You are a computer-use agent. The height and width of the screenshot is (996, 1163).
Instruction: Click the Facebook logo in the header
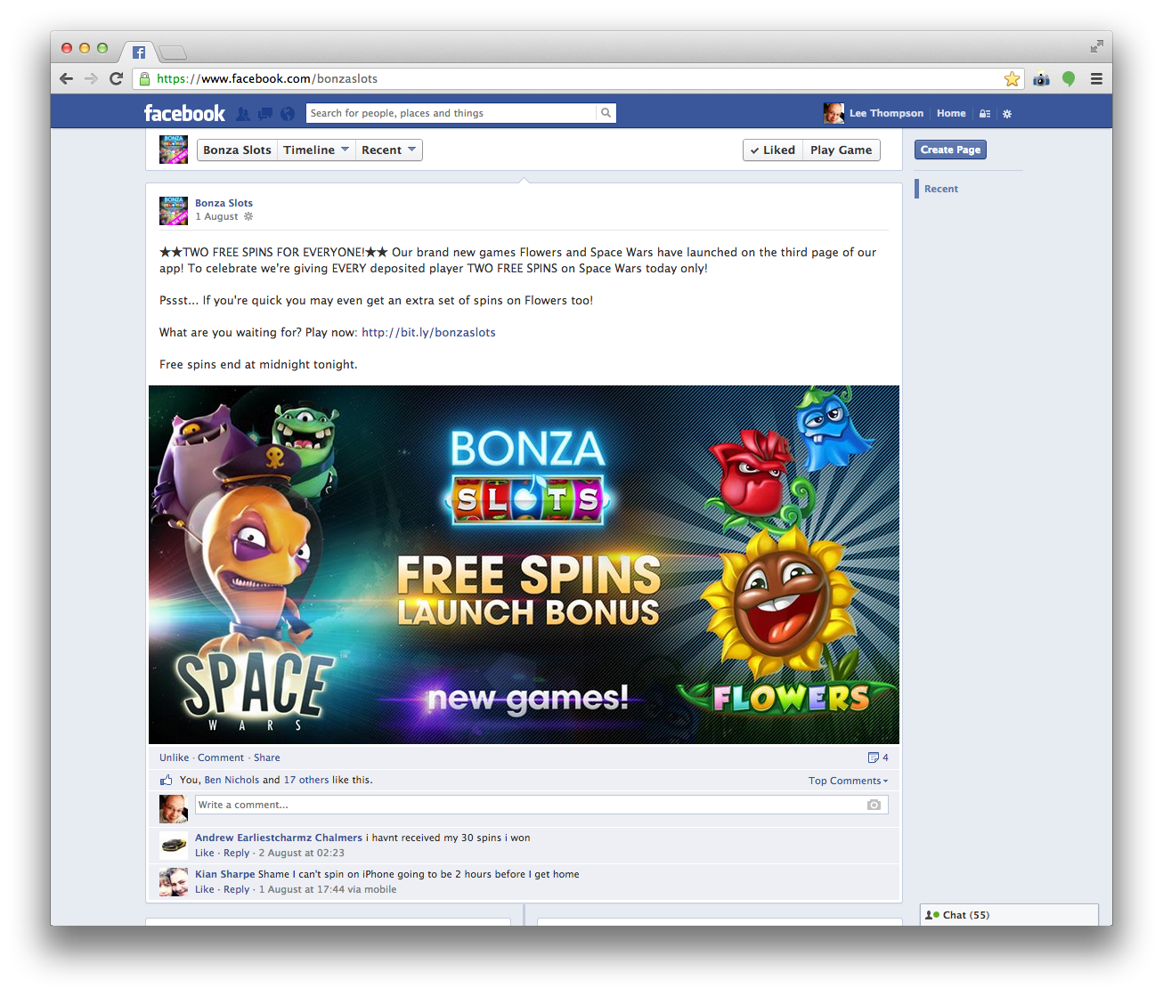184,113
